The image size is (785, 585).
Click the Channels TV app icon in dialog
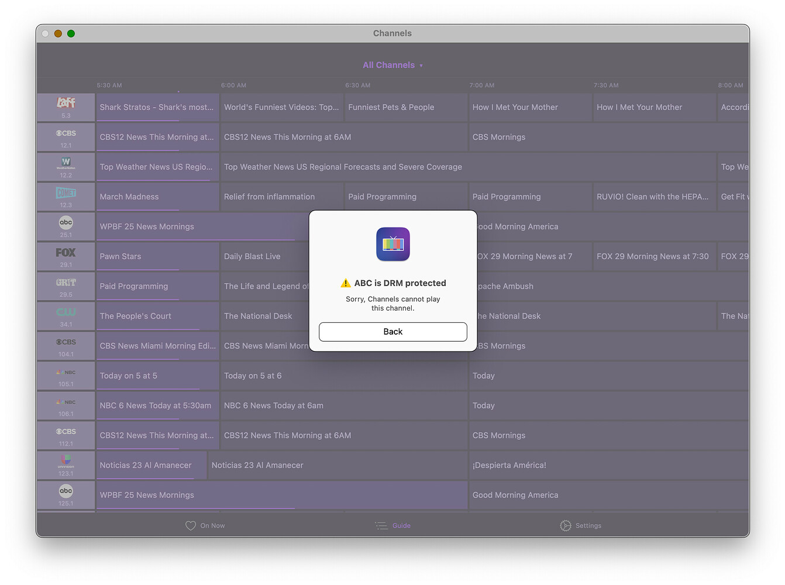393,244
